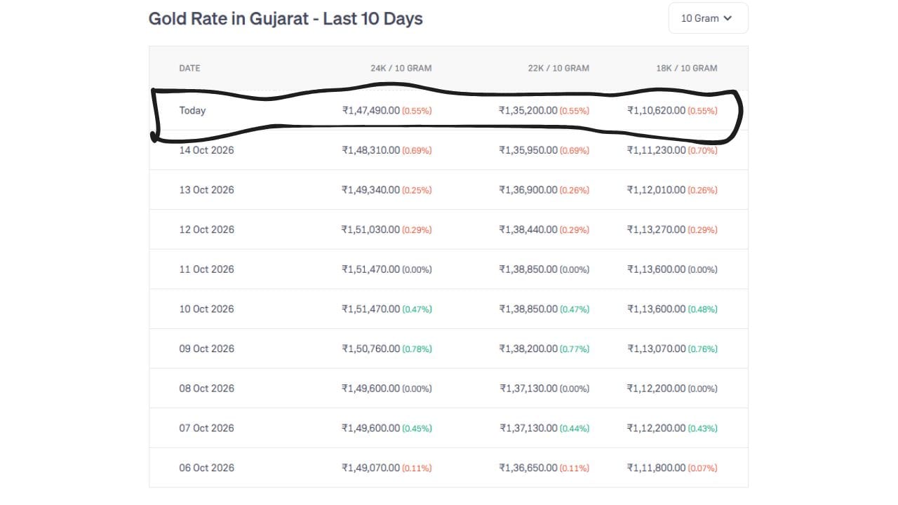This screenshot has width=898, height=505.
Task: Select the 09 Oct 2026 24K price ₹1,50,760.00
Action: click(371, 349)
